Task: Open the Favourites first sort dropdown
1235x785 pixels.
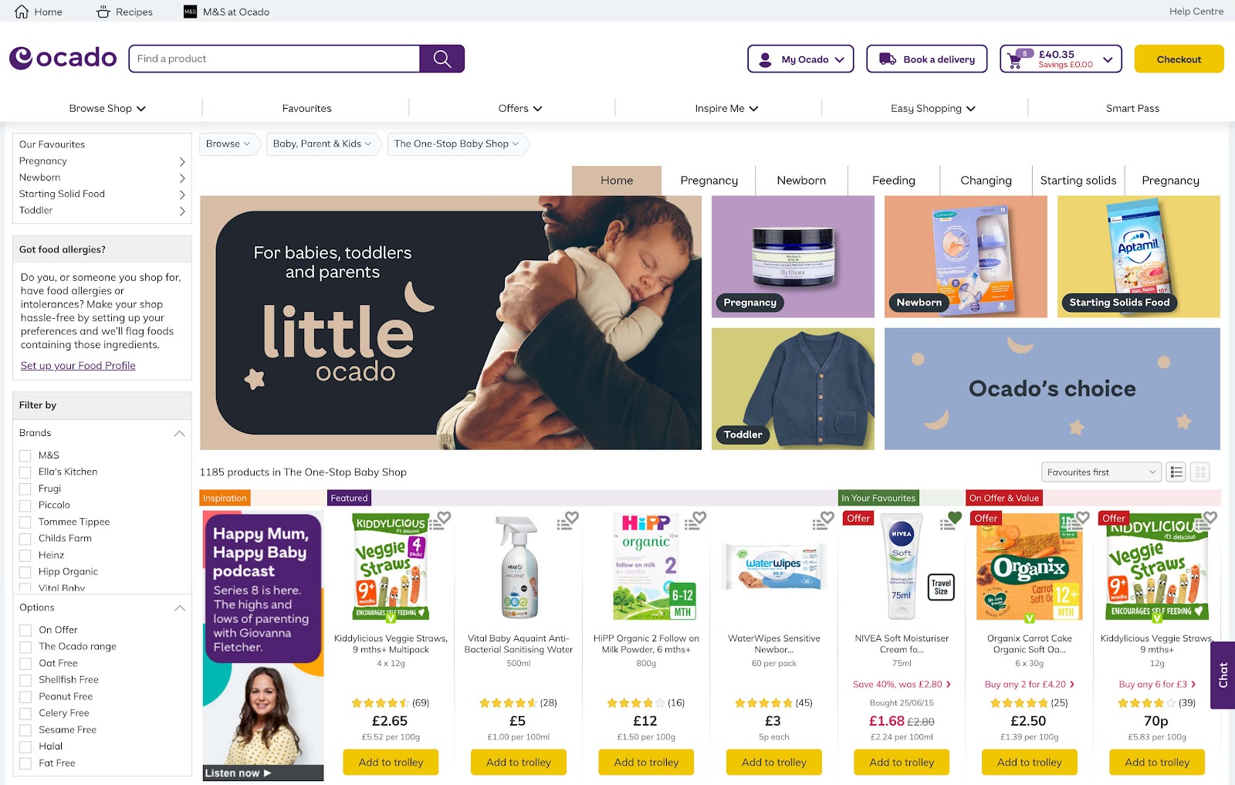Action: (x=1101, y=472)
